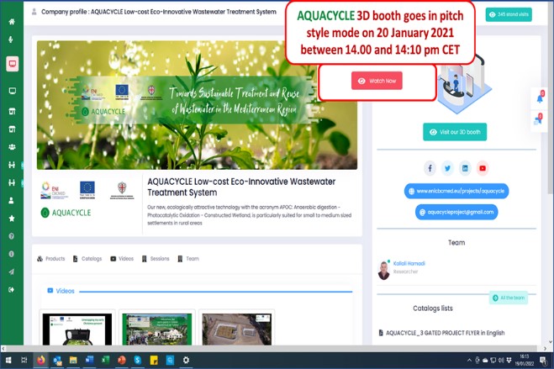554x369 pixels.
Task: Switch to the Products tab
Action: pyautogui.click(x=51, y=259)
